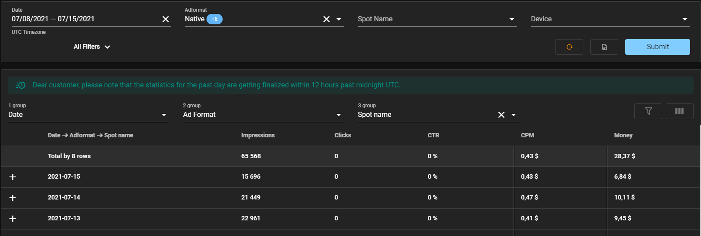Remove the Spot name group with X
This screenshot has height=236, width=701.
(501, 115)
